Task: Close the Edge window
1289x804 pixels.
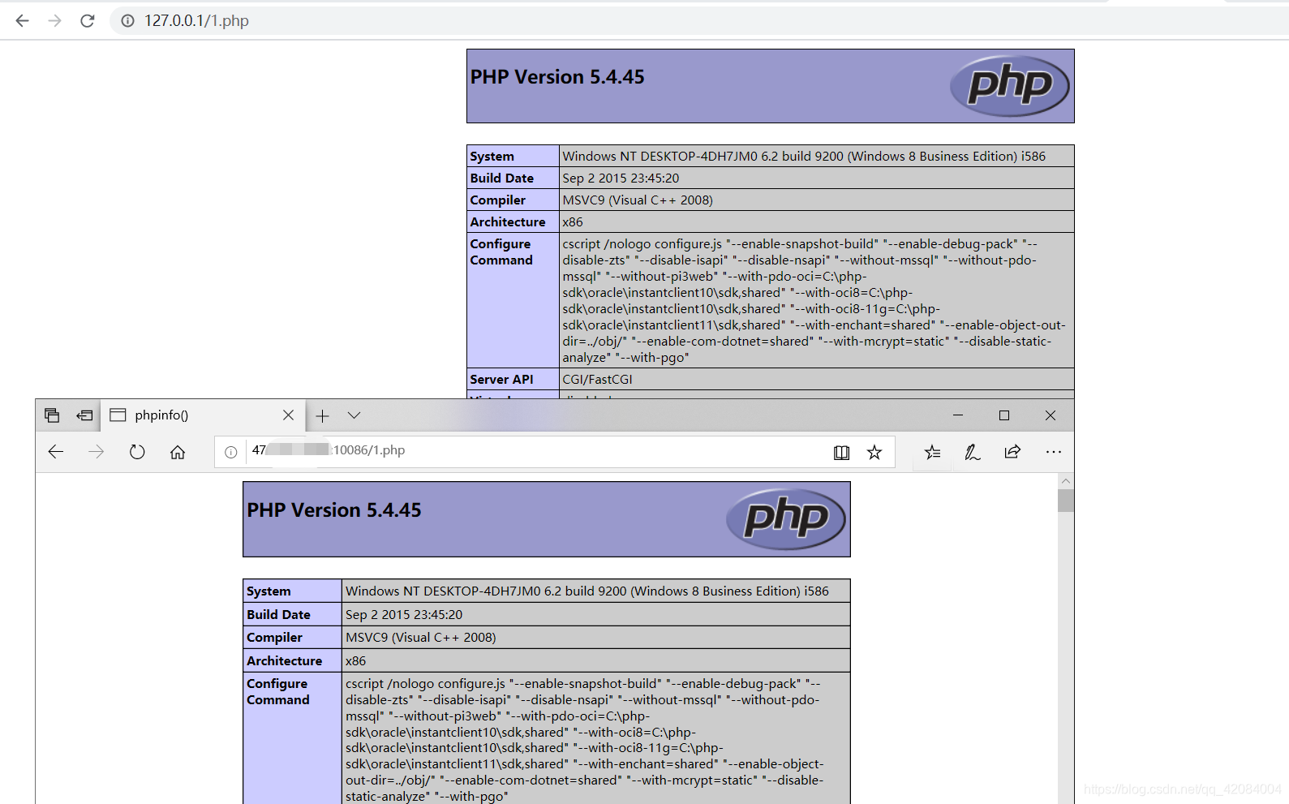Action: [1051, 415]
